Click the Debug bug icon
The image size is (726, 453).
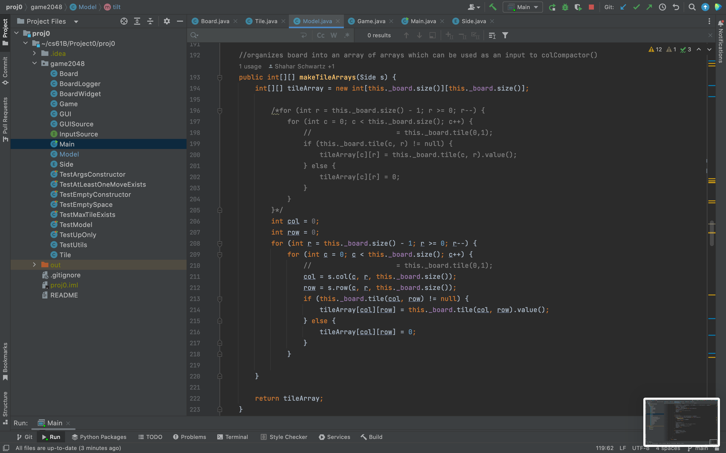pos(565,7)
